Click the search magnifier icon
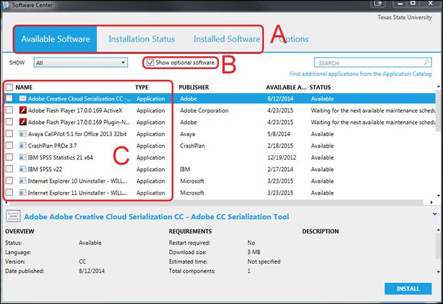Screen dimensions: 443x304 (x=427, y=62)
